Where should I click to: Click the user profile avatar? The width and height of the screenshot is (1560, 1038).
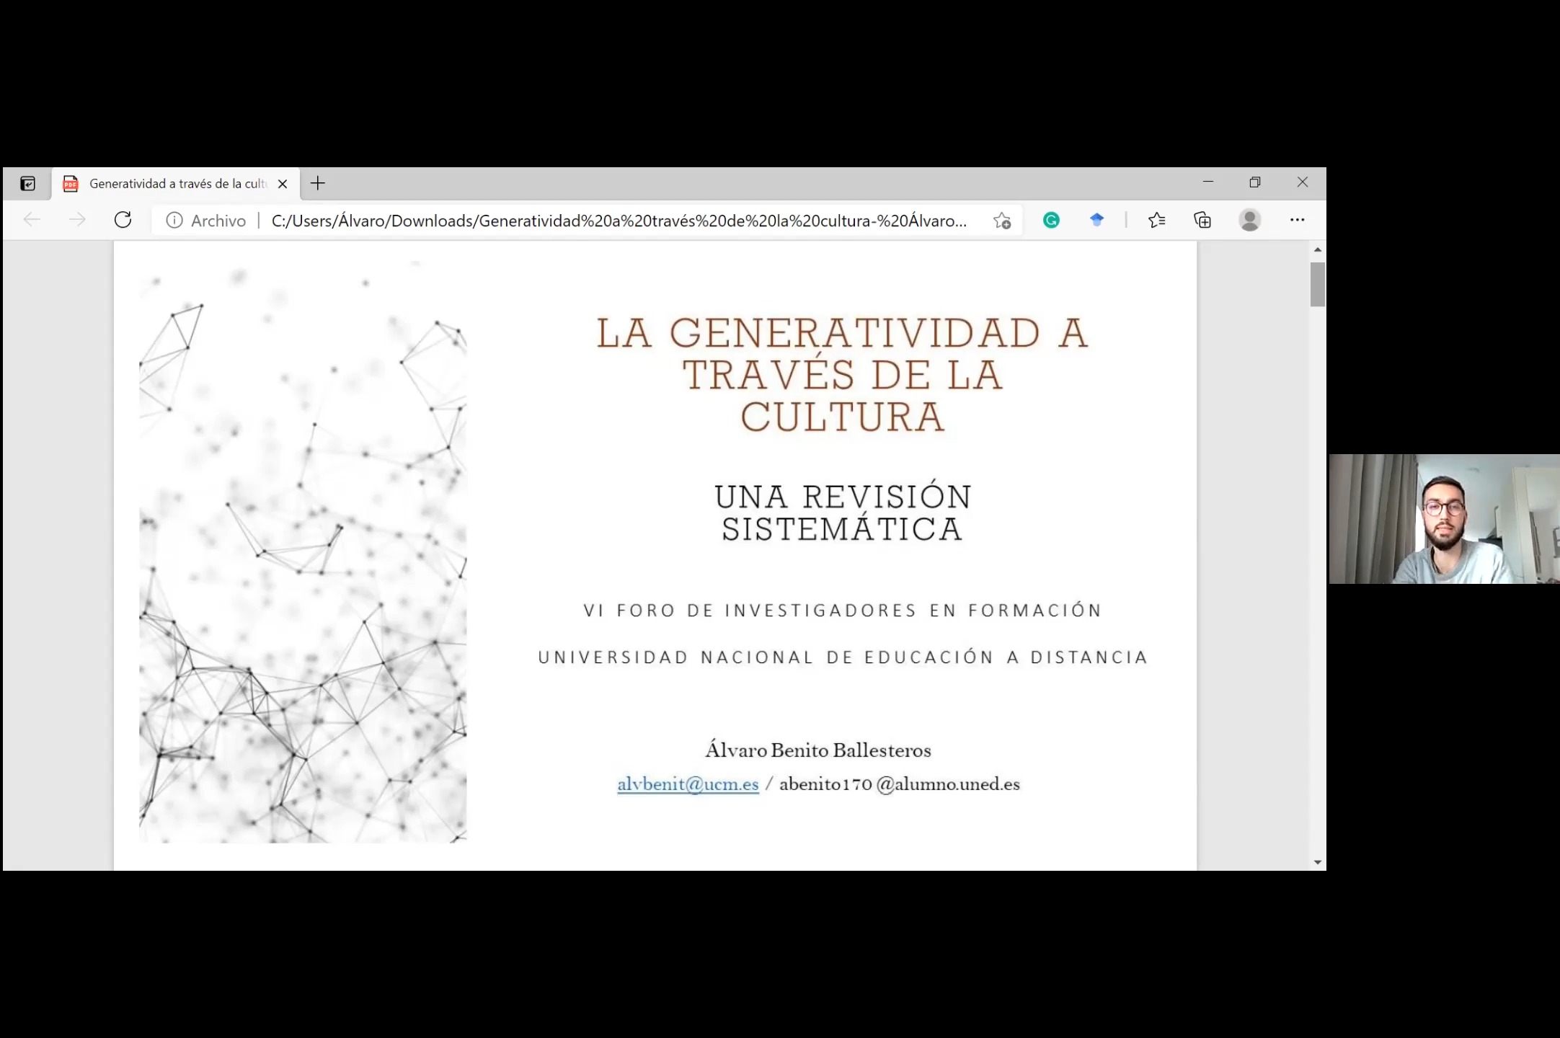pyautogui.click(x=1249, y=220)
